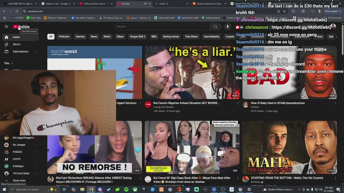The image size is (344, 193).
Task: Click fvckDH channel avatar
Action: (246, 105)
